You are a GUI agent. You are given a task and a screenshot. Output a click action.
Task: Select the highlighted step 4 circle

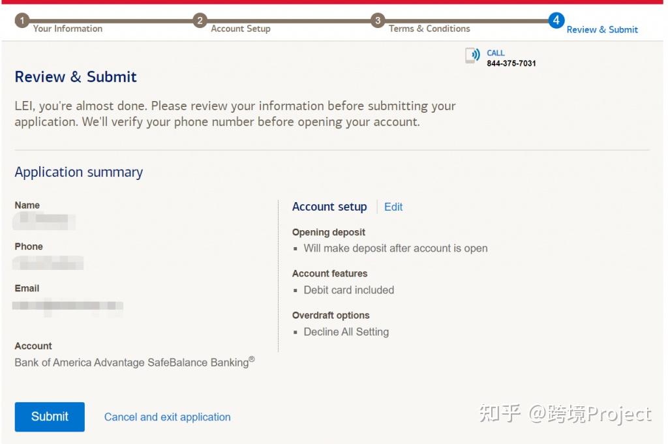tap(556, 20)
